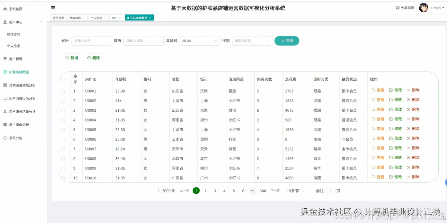Edit the record for U0005
Viewport: 447px width, 223px height.
point(396,129)
